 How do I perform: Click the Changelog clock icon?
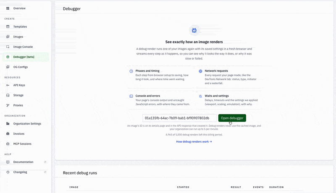pyautogui.click(x=8, y=172)
